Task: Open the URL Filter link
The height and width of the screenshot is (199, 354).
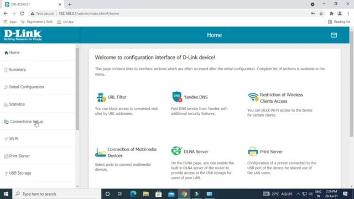Action: pyautogui.click(x=117, y=97)
